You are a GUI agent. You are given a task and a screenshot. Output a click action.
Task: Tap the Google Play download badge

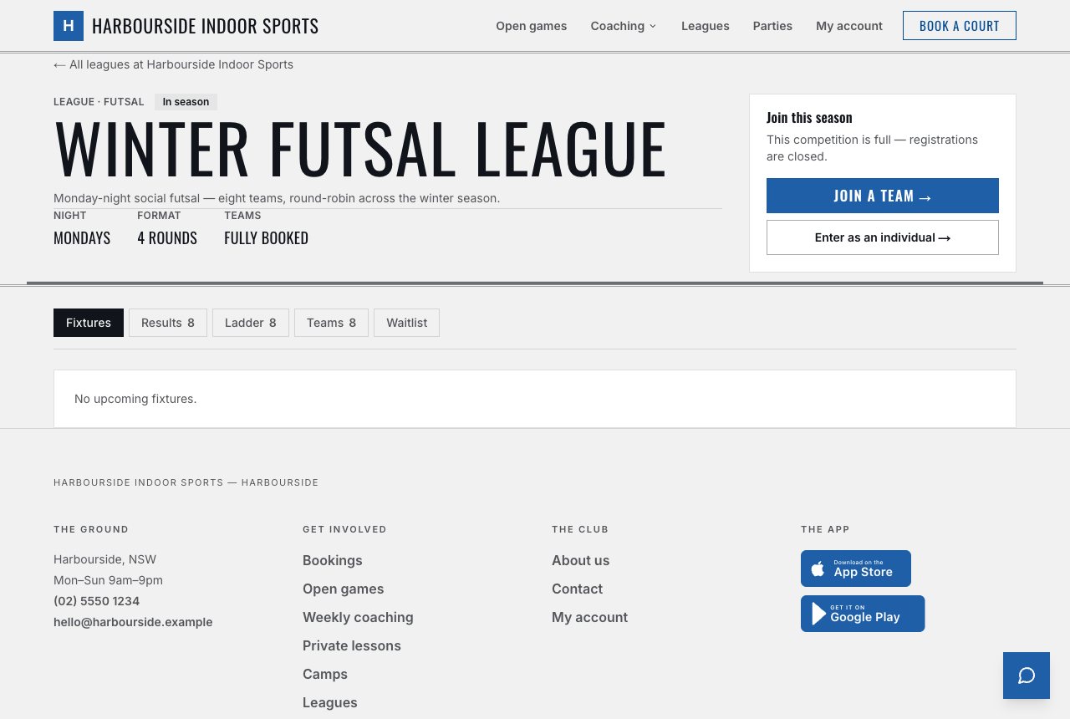click(863, 614)
